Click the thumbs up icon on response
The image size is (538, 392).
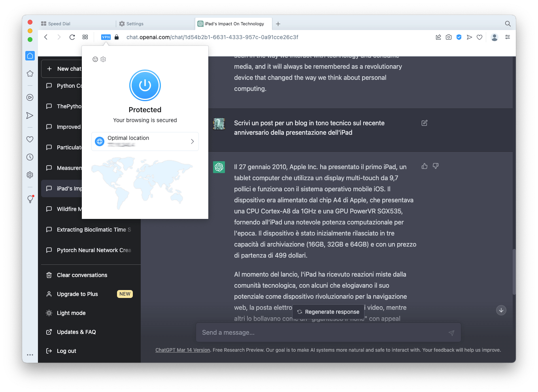(425, 166)
